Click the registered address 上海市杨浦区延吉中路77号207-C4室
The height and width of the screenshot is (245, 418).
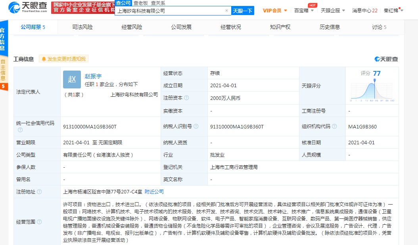[103, 192]
